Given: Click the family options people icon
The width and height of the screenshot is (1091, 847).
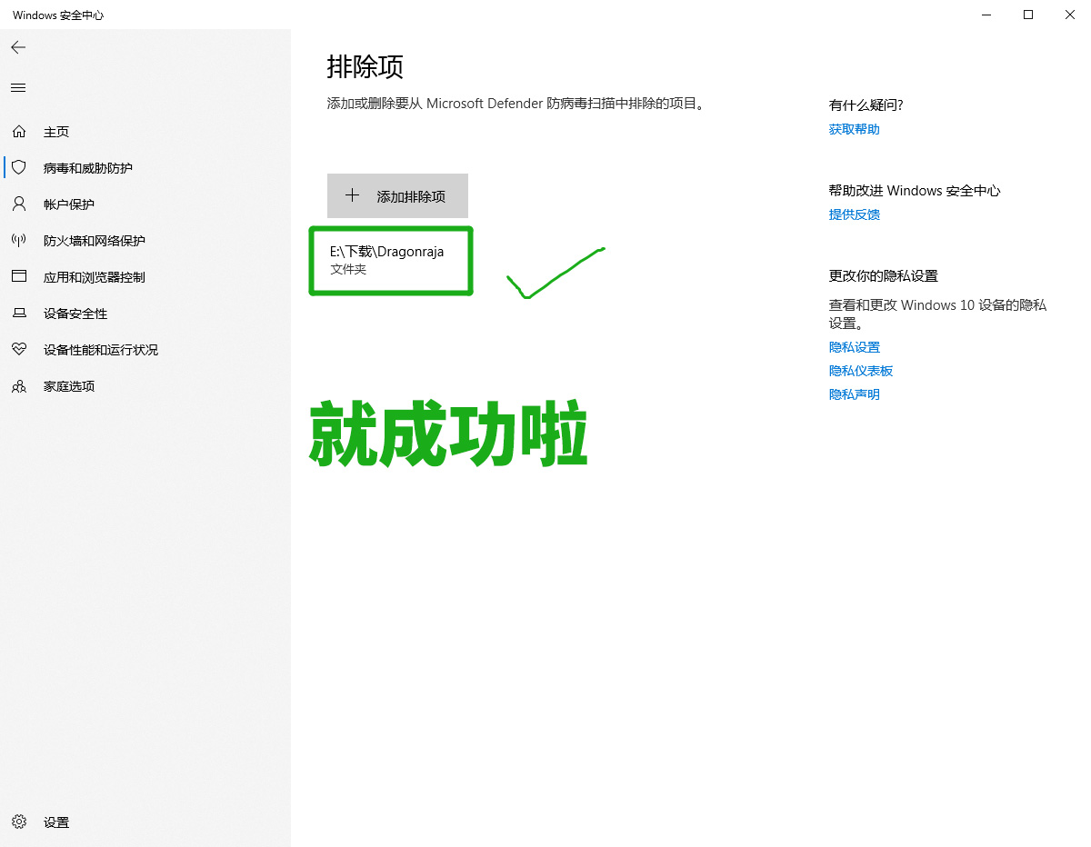Looking at the screenshot, I should 19,386.
